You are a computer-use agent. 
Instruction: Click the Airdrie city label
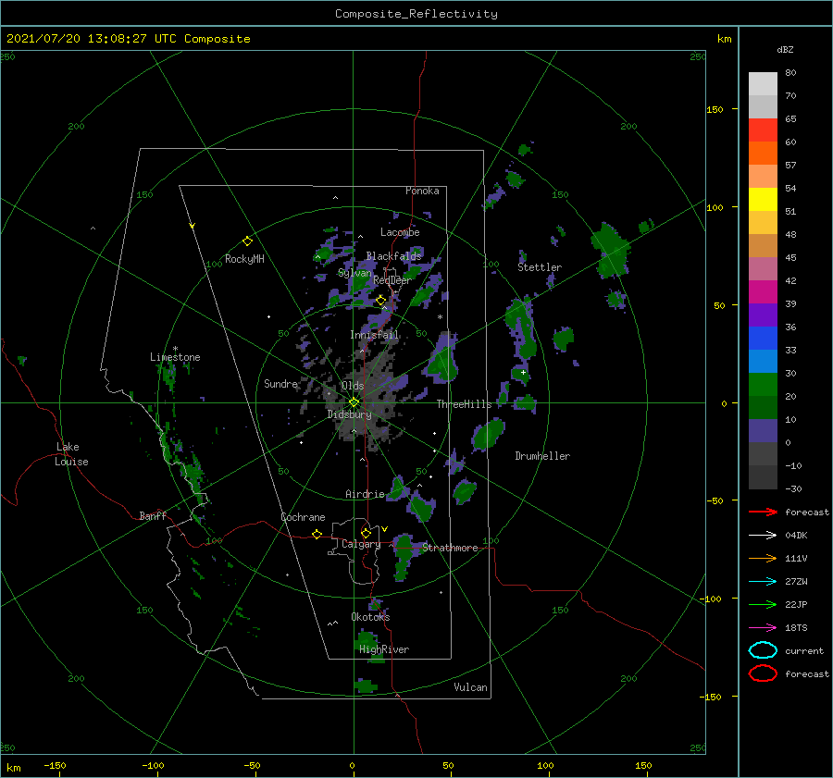pyautogui.click(x=365, y=494)
